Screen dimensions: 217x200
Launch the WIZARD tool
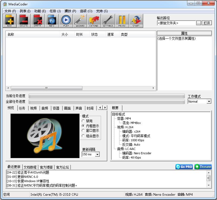(x=80, y=21)
